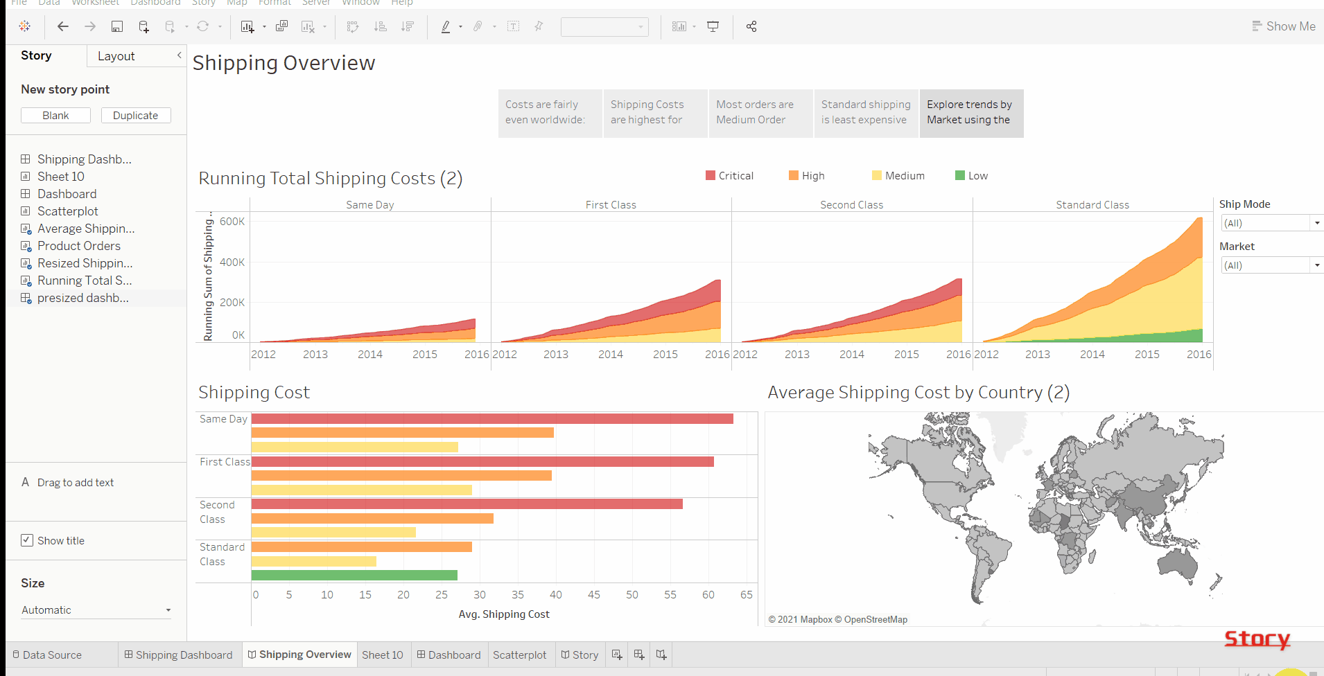Viewport: 1324px width, 676px height.
Task: Open the Market filter dropdown
Action: 1316,265
